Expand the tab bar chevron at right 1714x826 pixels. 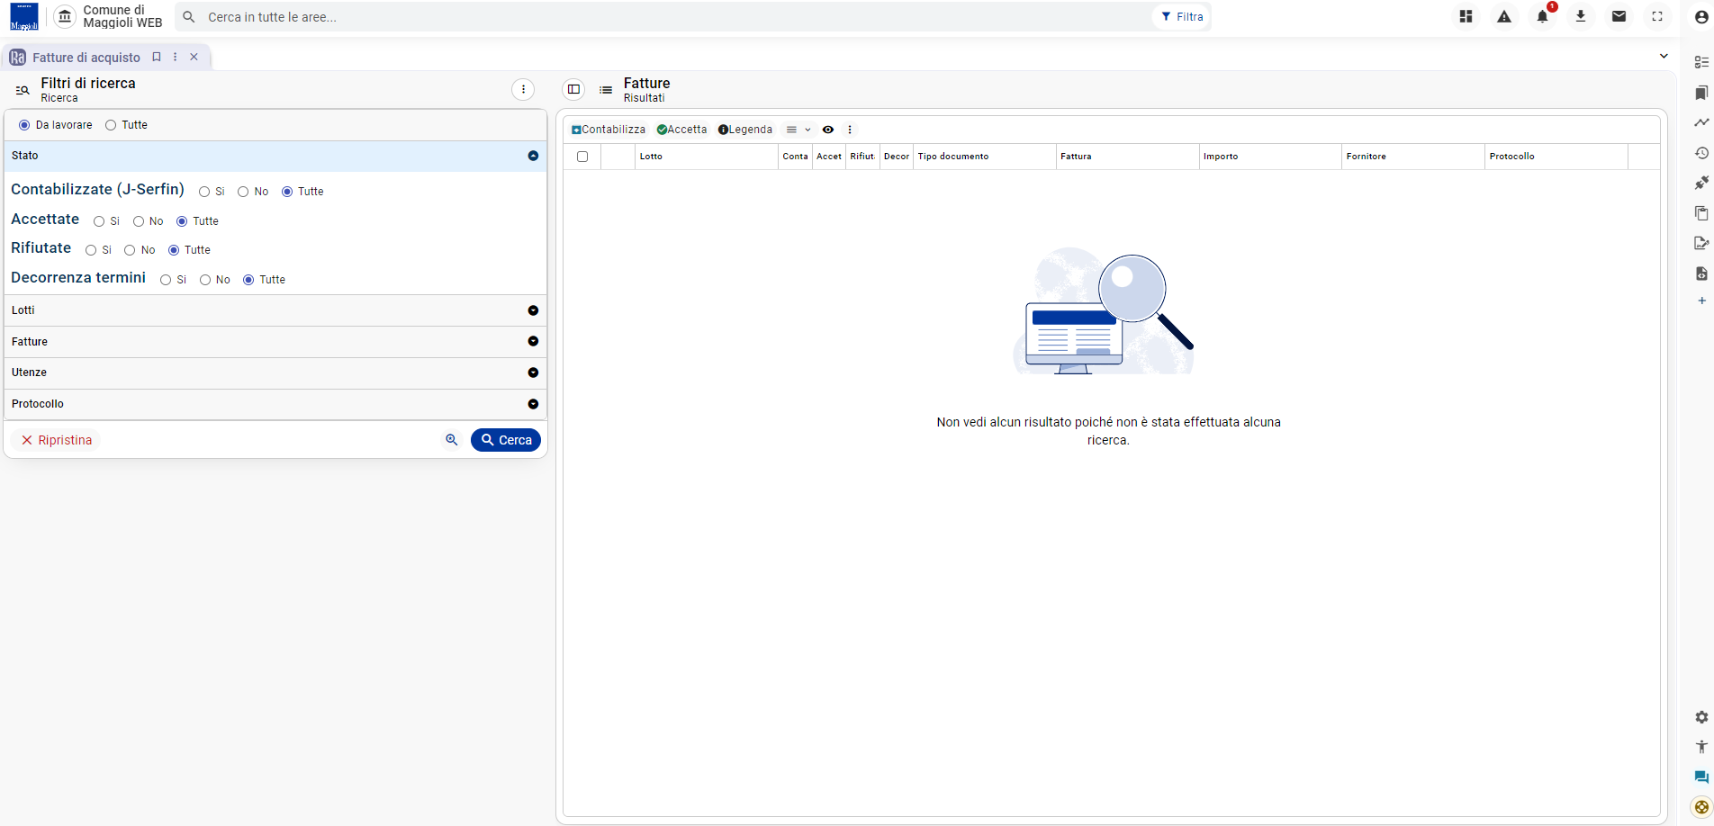tap(1664, 56)
